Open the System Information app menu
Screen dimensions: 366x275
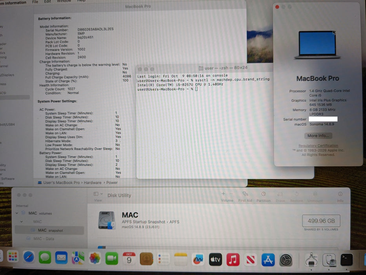[13, 3]
